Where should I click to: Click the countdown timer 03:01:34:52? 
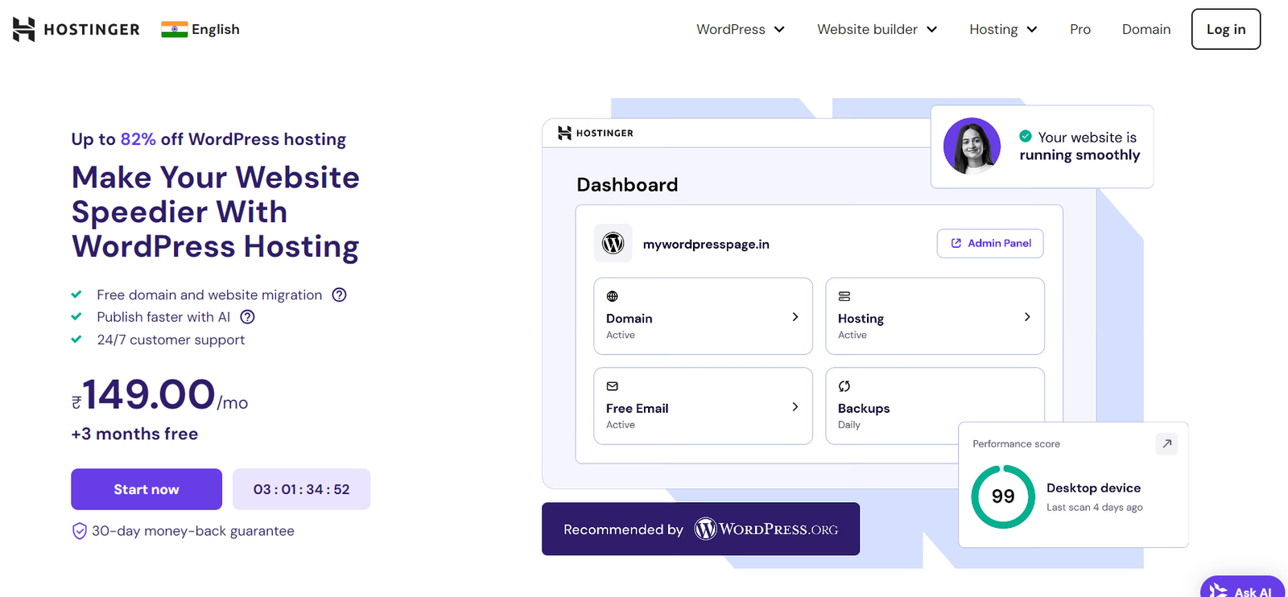coord(301,489)
